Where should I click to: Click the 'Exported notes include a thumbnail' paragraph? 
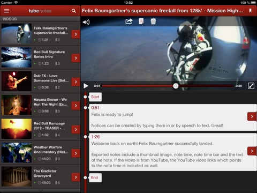click(167, 160)
